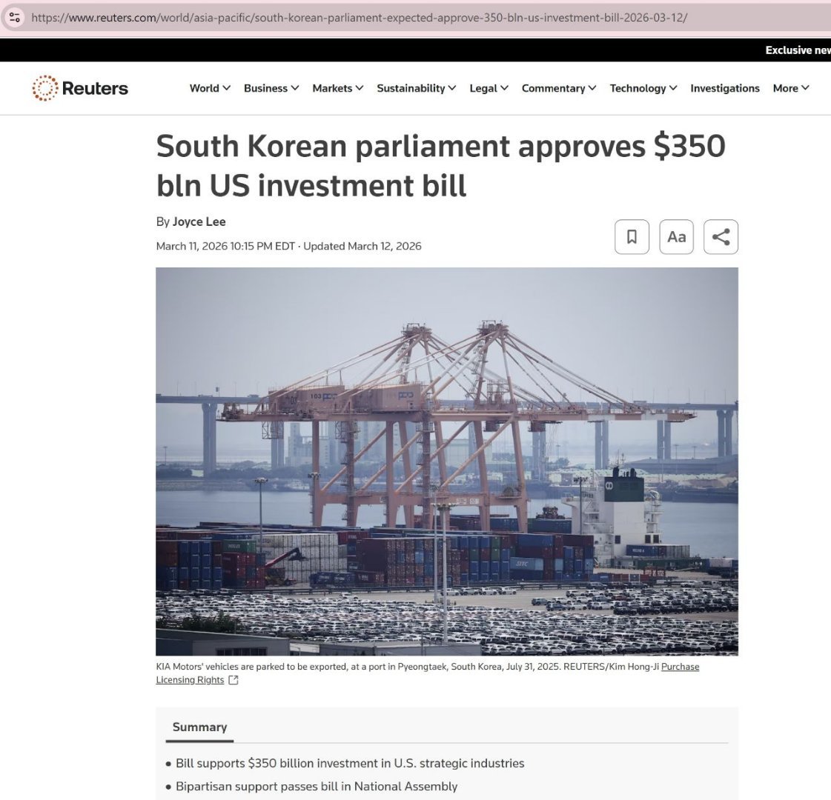The width and height of the screenshot is (831, 800).
Task: Open the Investigations section
Action: [724, 88]
